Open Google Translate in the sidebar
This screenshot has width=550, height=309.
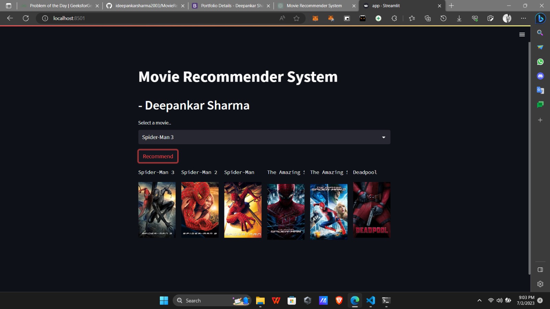(540, 90)
